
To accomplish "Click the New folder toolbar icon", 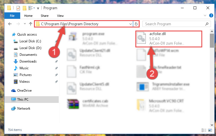I will coord(24,8).
